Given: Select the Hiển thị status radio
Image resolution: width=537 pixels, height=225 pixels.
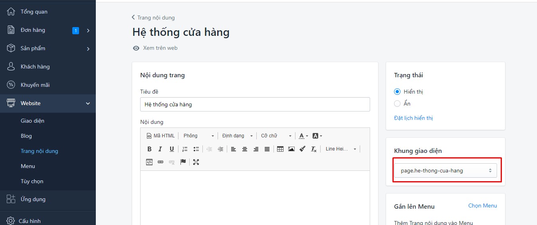Looking at the screenshot, I should (397, 92).
